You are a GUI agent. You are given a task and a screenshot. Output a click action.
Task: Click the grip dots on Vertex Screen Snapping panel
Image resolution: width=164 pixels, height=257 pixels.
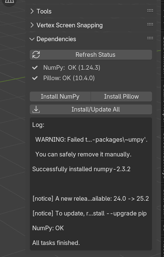tap(150, 24)
